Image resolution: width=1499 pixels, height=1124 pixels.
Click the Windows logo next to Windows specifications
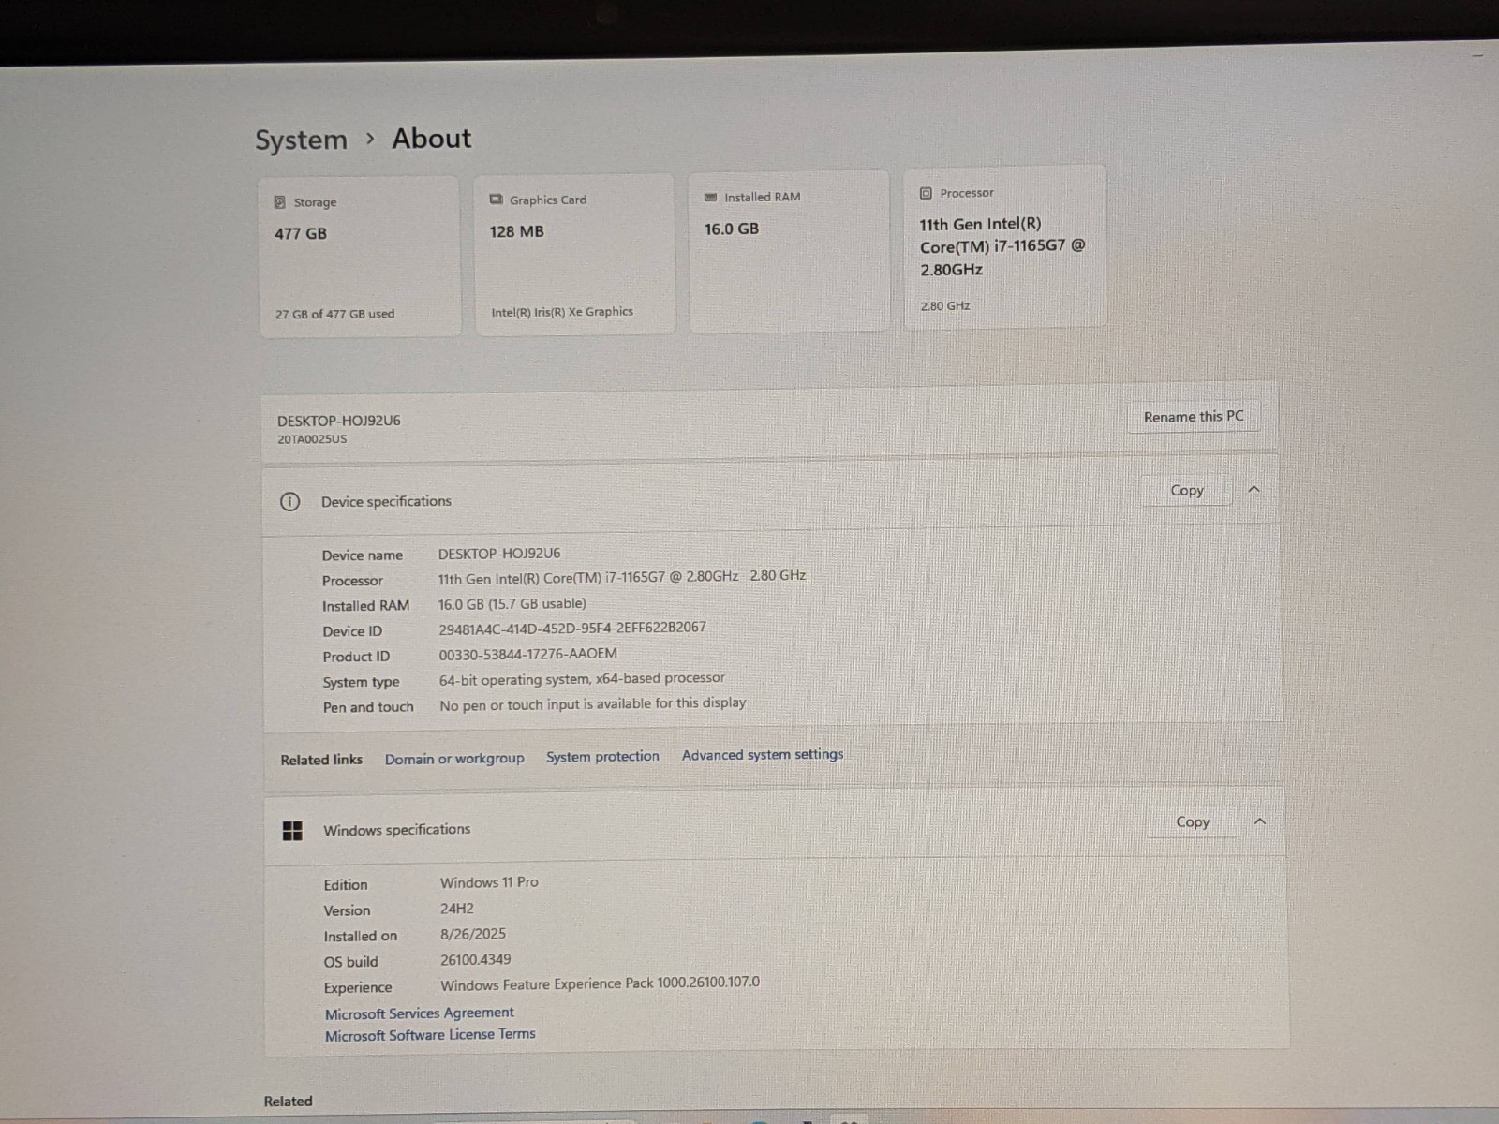point(292,831)
